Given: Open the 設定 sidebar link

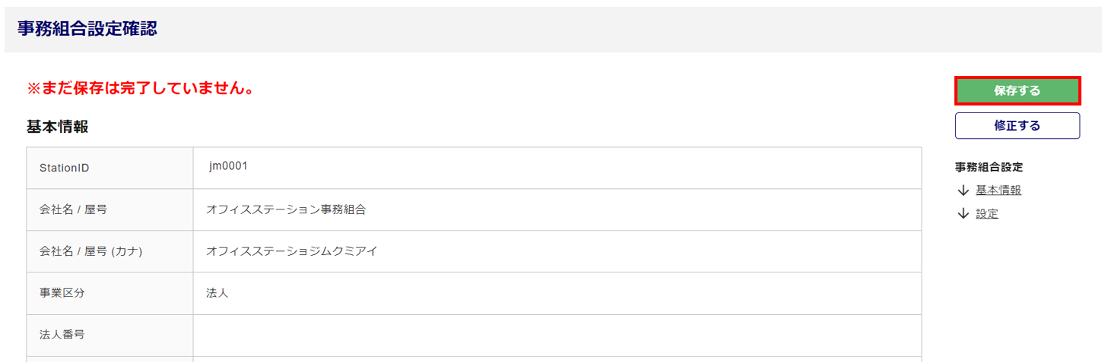Looking at the screenshot, I should coord(986,214).
